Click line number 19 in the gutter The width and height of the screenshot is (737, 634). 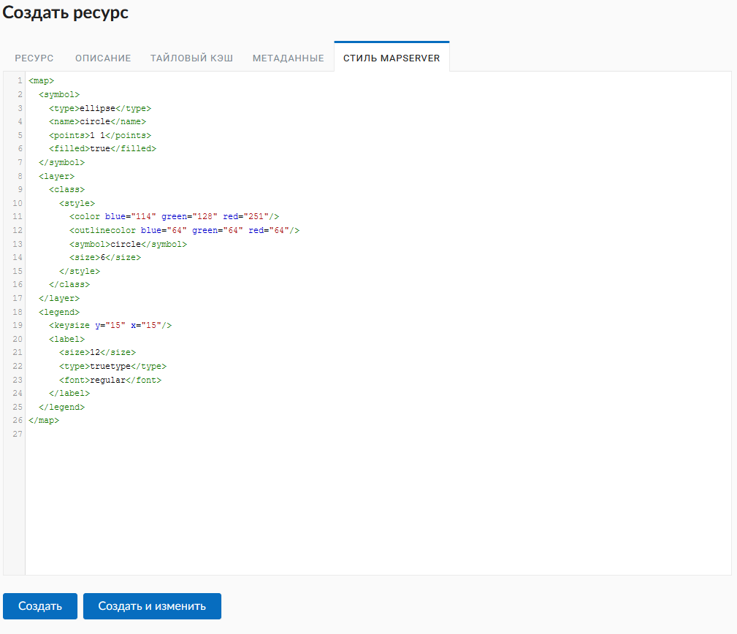[18, 325]
